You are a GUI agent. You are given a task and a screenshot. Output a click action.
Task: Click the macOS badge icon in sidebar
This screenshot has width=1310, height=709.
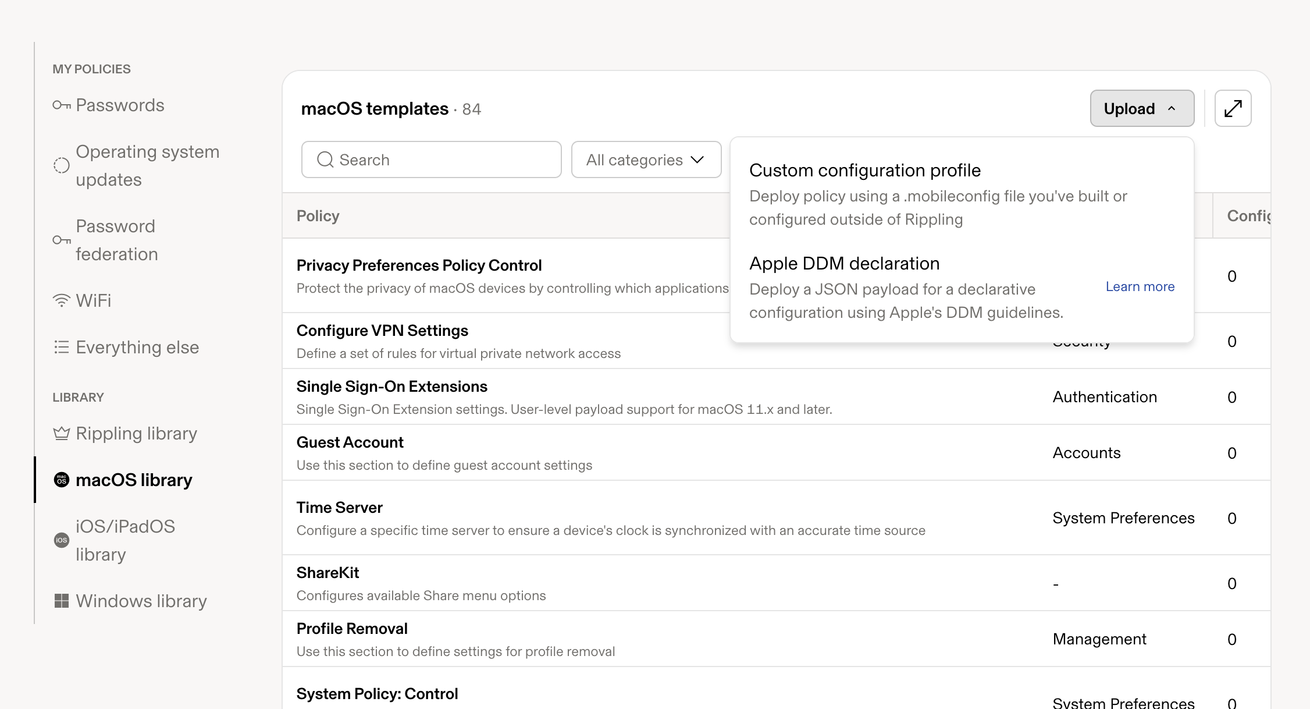pyautogui.click(x=62, y=480)
